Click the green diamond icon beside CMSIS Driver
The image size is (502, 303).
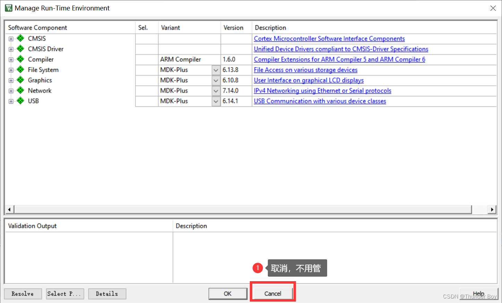pyautogui.click(x=20, y=49)
